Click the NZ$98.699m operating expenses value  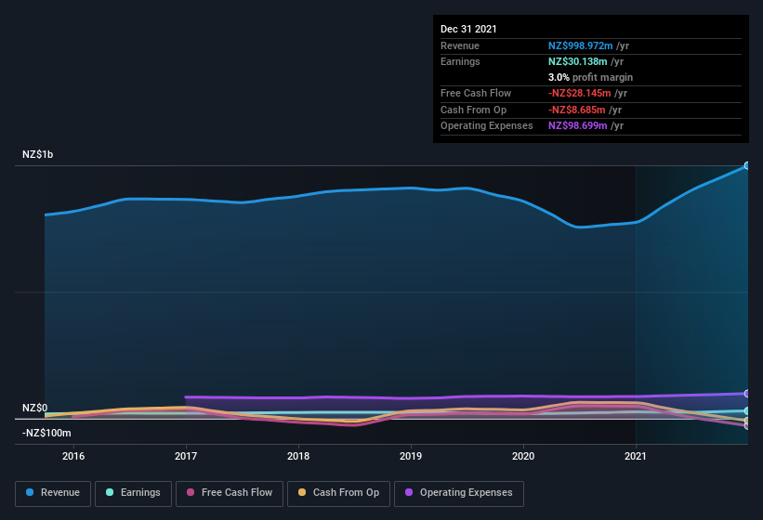(578, 126)
